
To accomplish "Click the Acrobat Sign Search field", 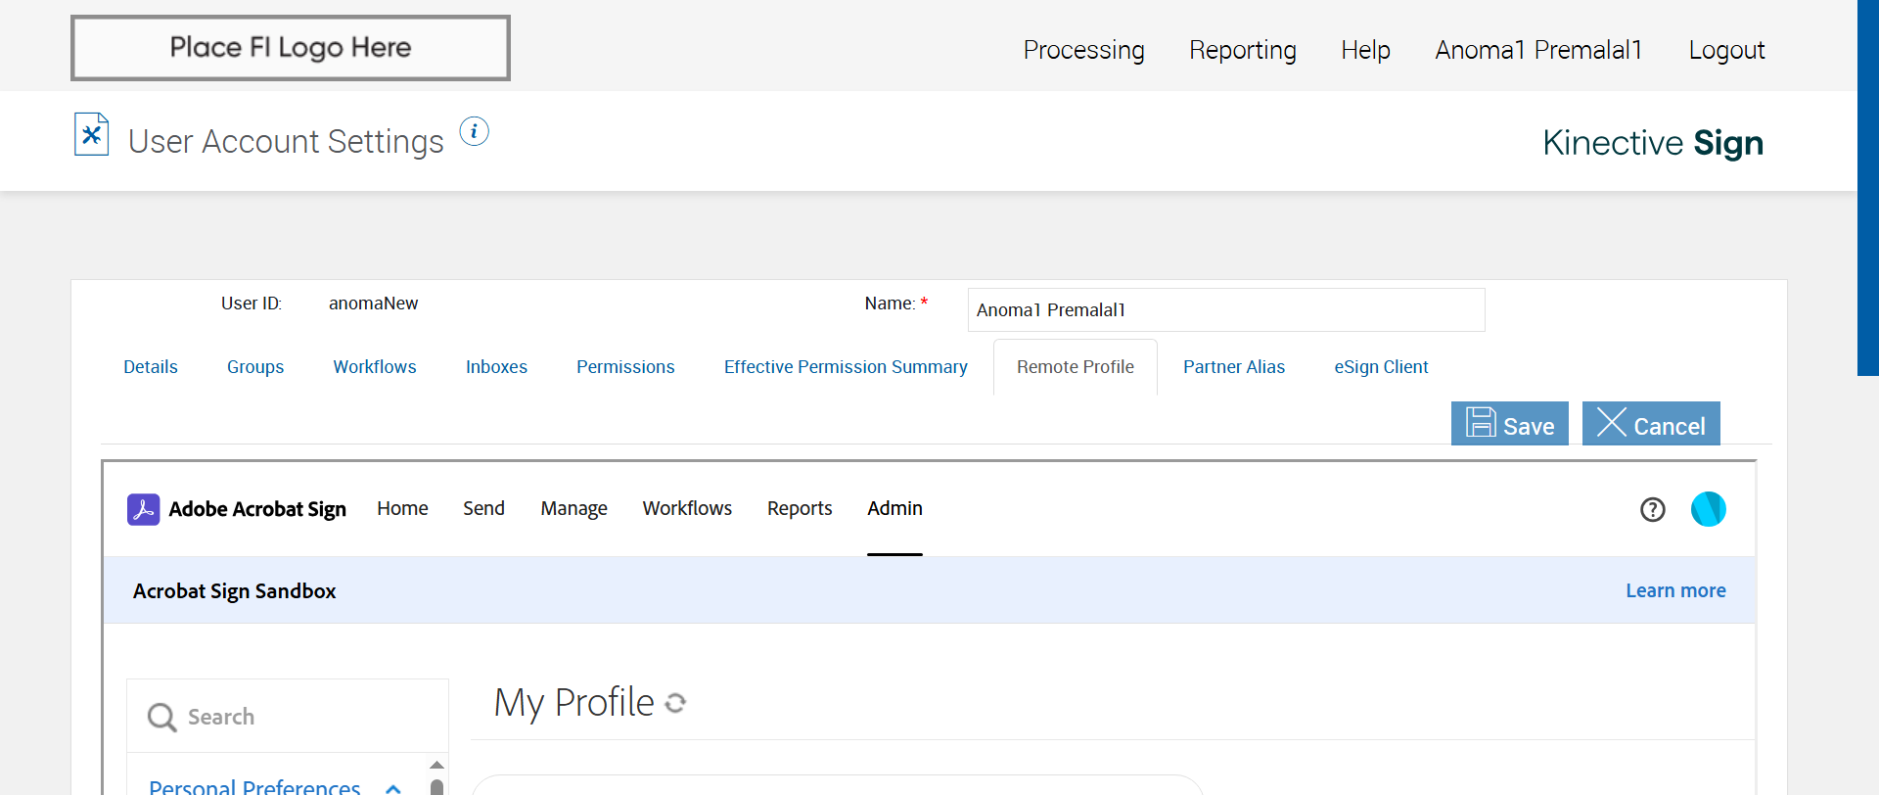I will coord(288,717).
